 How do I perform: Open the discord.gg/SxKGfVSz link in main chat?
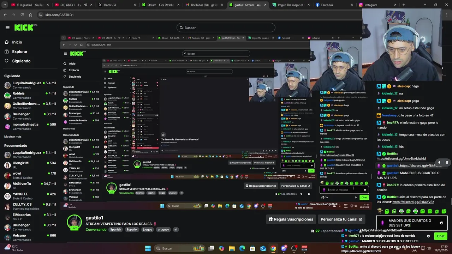[413, 202]
